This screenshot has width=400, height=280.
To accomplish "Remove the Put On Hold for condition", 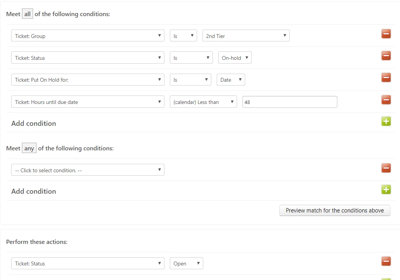I will point(386,78).
